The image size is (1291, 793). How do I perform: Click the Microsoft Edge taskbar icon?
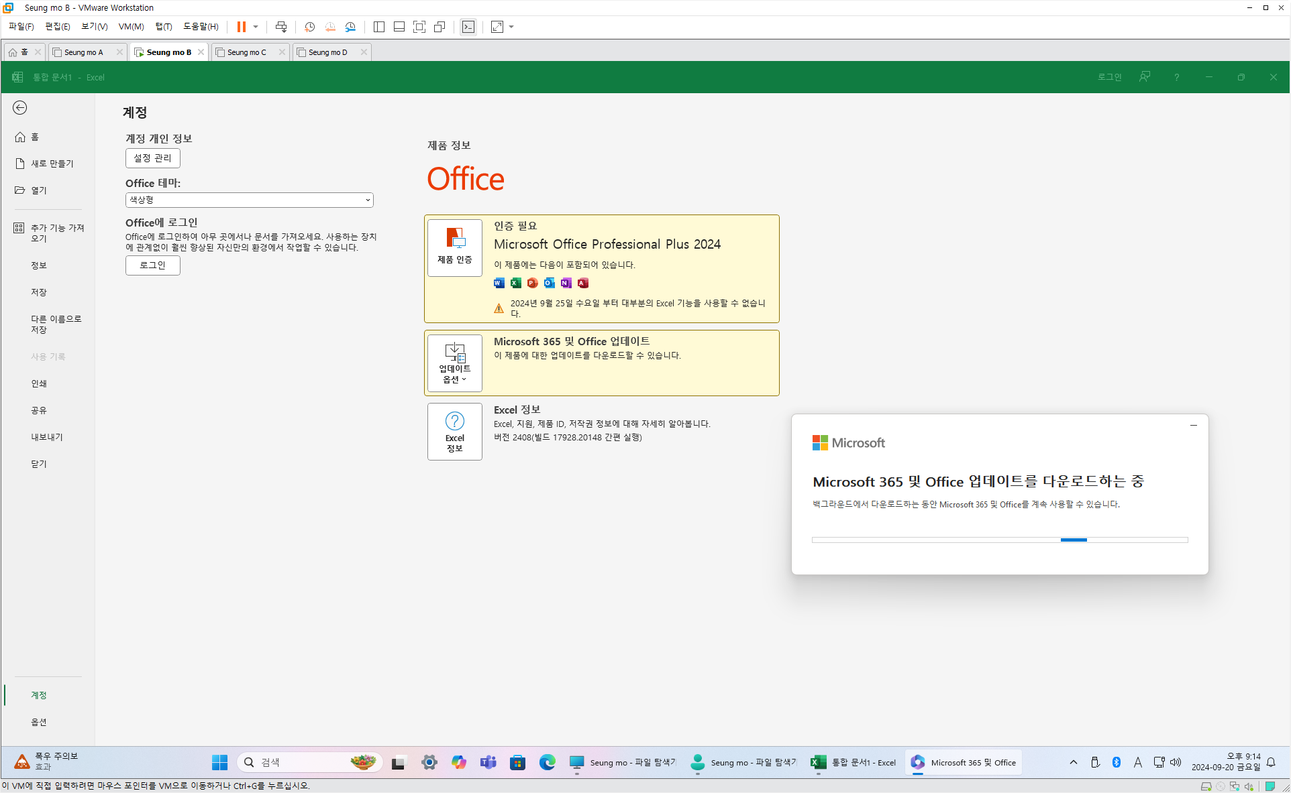547,762
